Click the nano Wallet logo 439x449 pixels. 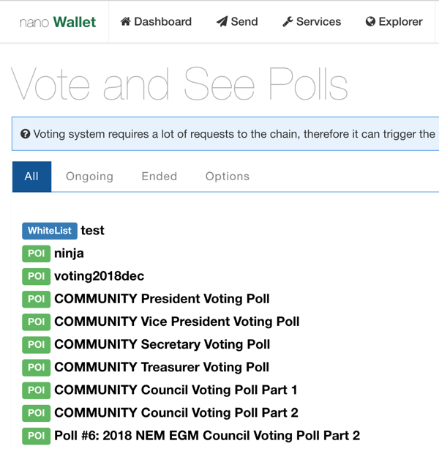(x=58, y=22)
